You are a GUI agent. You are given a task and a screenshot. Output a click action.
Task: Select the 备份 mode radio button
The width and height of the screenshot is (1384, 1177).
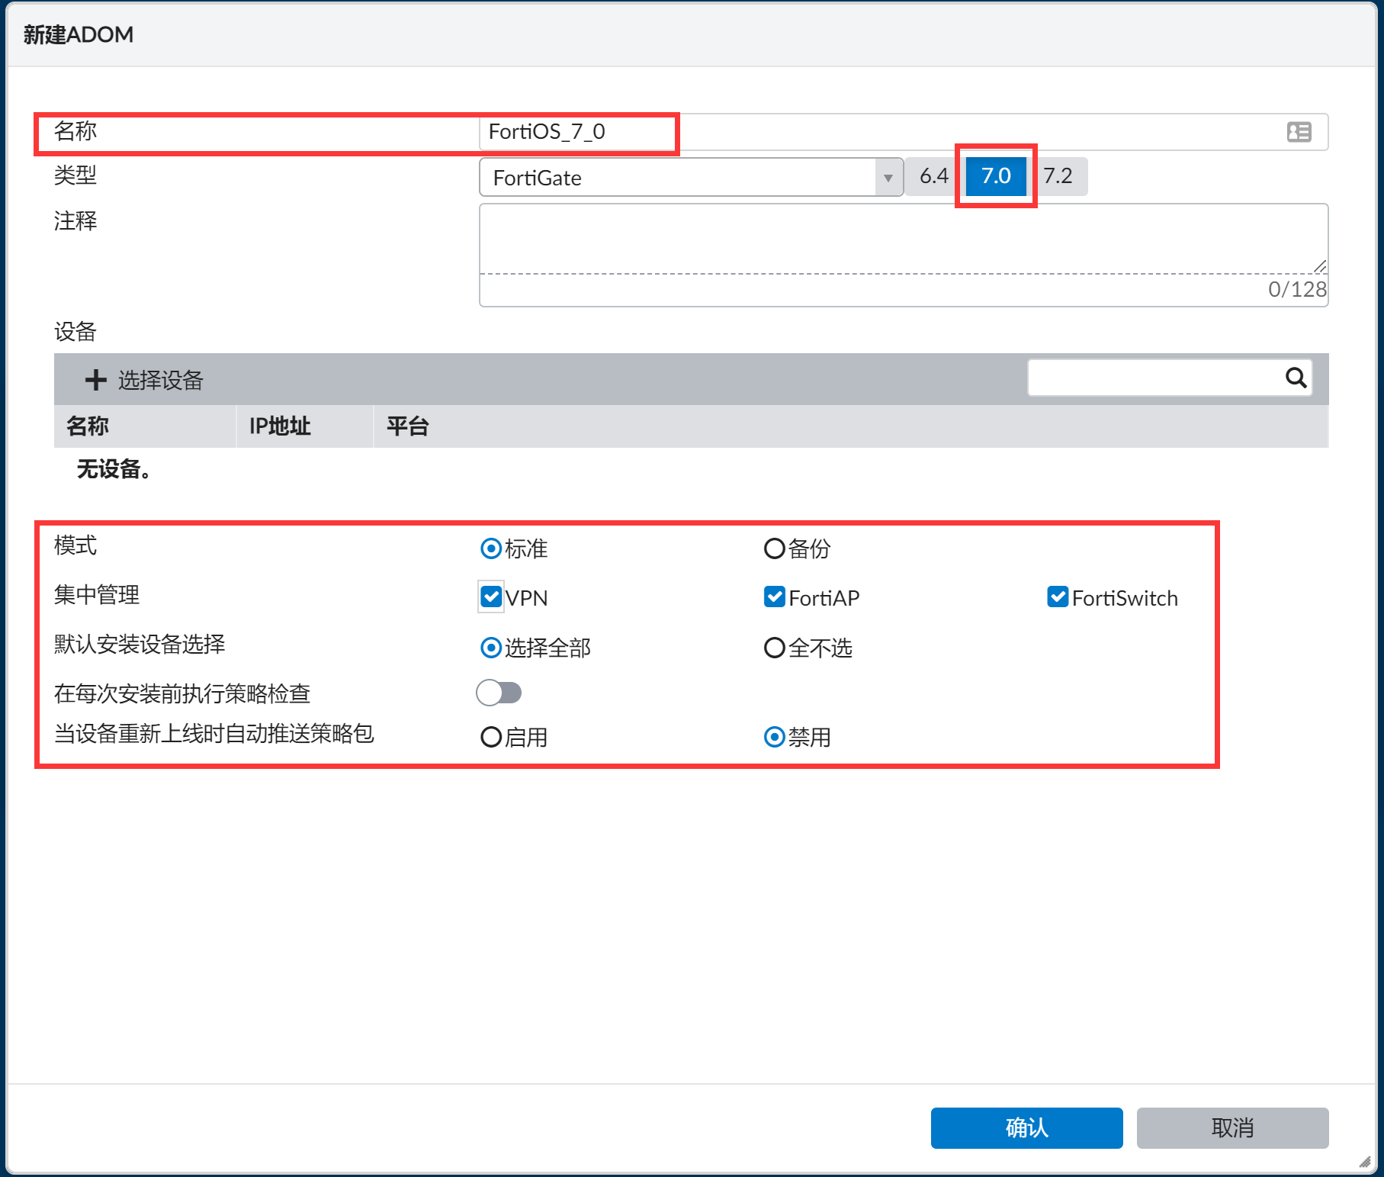click(775, 548)
